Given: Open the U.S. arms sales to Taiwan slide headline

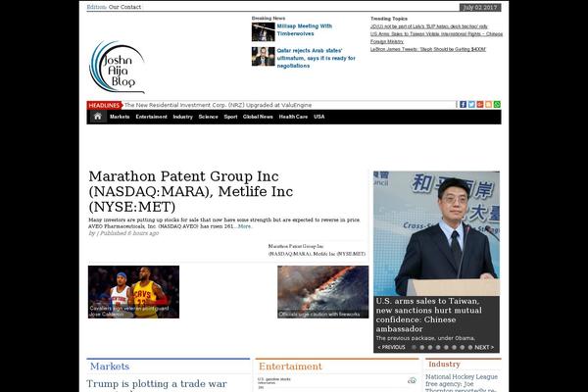Looking at the screenshot, I should (x=428, y=316).
